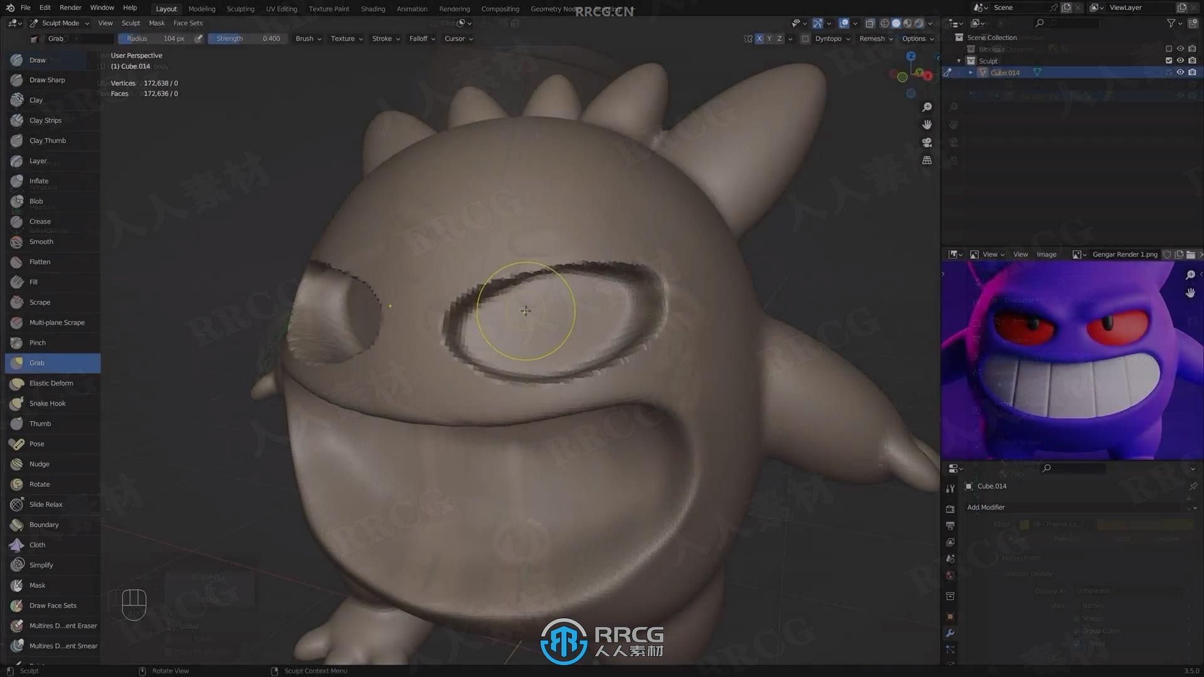Select the Smooth brush
The height and width of the screenshot is (677, 1204).
pyautogui.click(x=53, y=242)
